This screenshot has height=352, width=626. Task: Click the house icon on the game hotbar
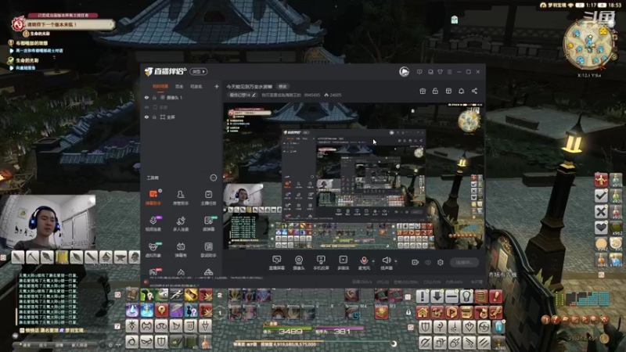click(423, 312)
